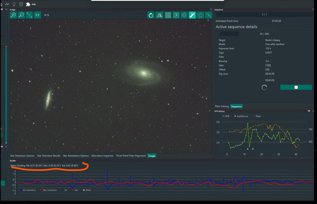Click the Stars legend entry
317x204 pixels.
click(257, 116)
